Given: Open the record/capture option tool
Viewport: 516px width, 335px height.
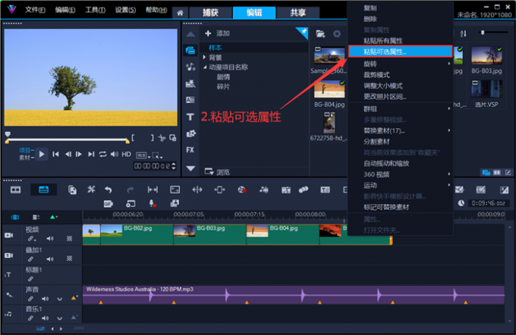Looking at the screenshot, I should 242,189.
